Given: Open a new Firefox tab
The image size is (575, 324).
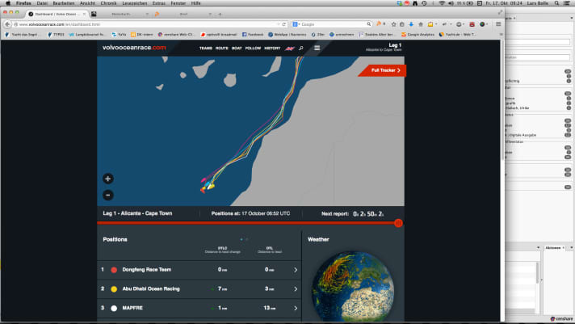Looking at the screenshot, I should (220, 15).
